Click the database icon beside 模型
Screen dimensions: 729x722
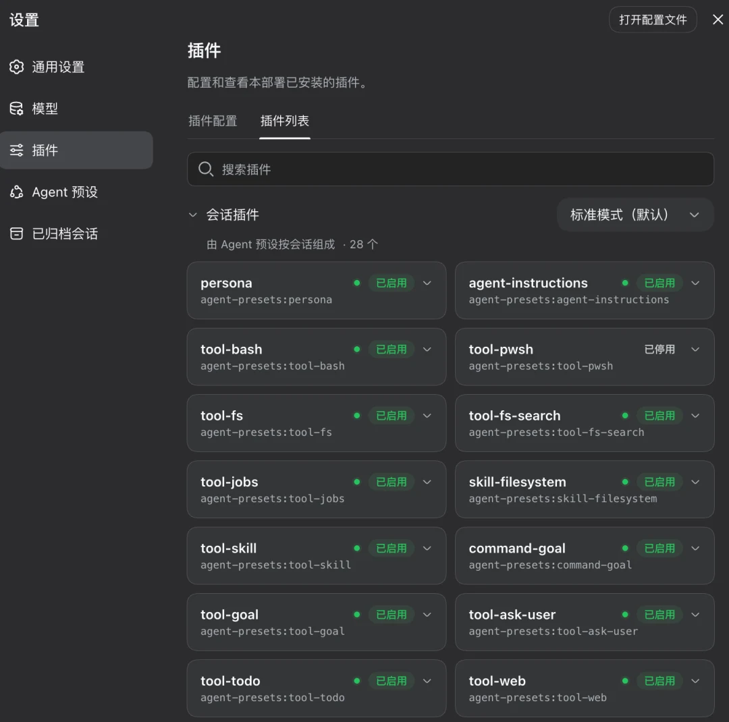[x=17, y=109]
